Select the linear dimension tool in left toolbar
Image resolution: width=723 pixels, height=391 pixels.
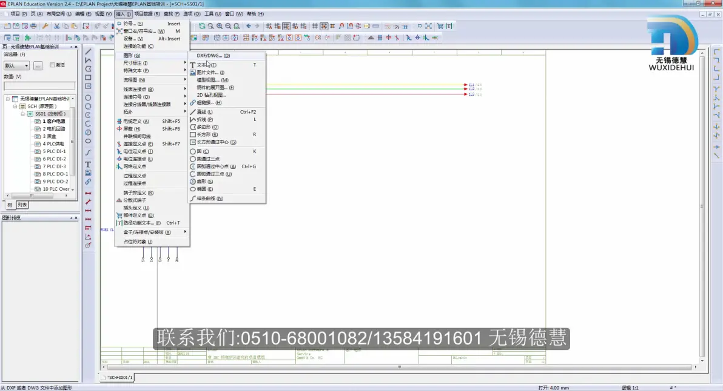click(88, 193)
